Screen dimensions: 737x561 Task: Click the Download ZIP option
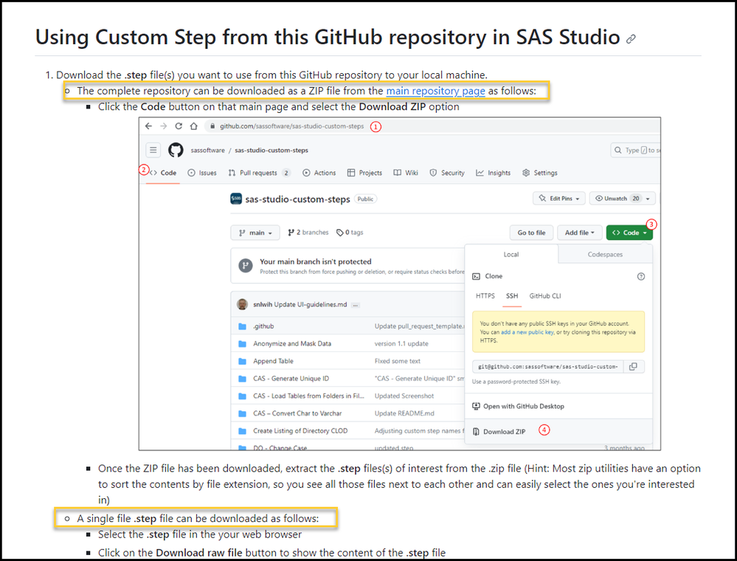pos(499,432)
